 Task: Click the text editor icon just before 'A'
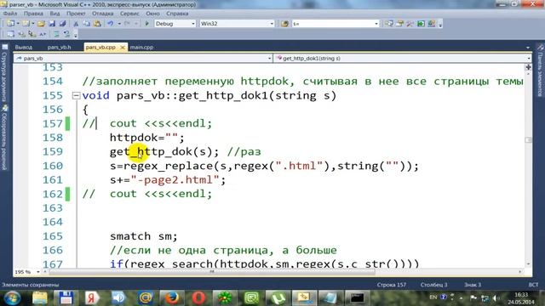(x=32, y=34)
